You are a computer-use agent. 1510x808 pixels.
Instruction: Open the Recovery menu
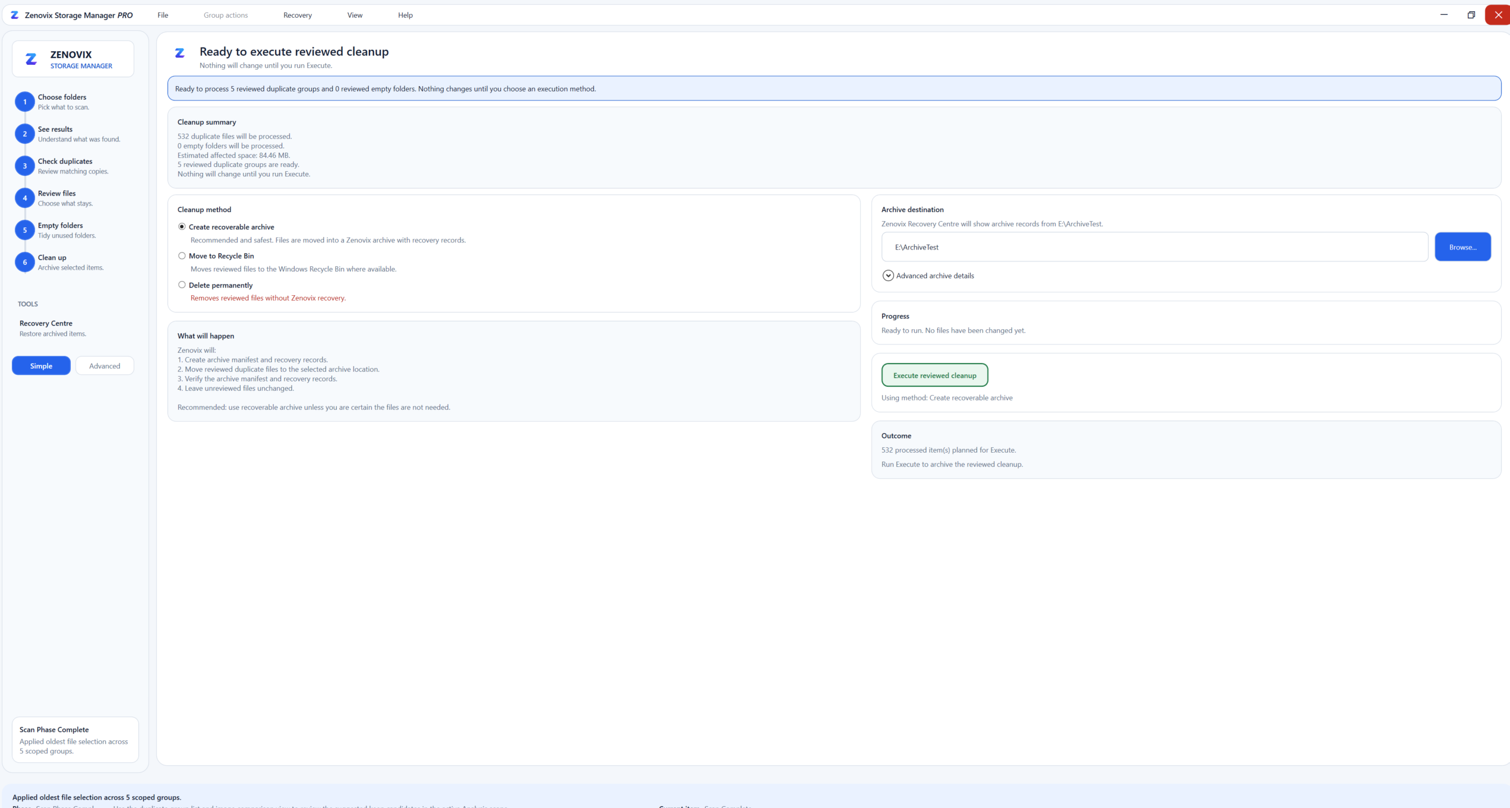(x=298, y=15)
